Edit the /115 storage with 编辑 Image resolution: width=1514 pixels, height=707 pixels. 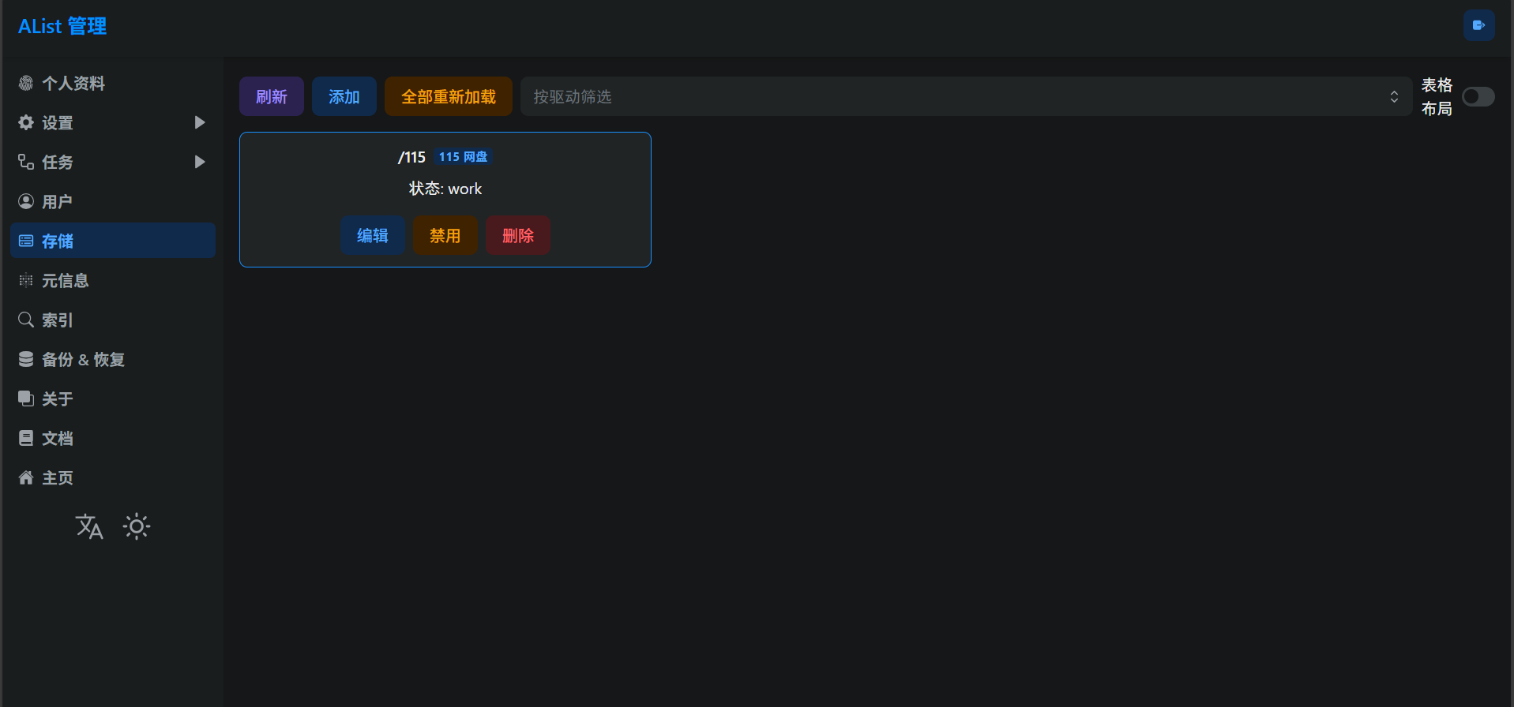(373, 235)
